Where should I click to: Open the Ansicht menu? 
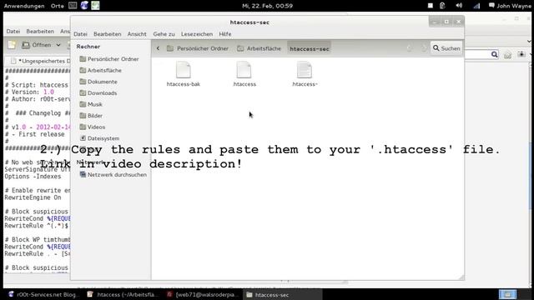click(137, 34)
